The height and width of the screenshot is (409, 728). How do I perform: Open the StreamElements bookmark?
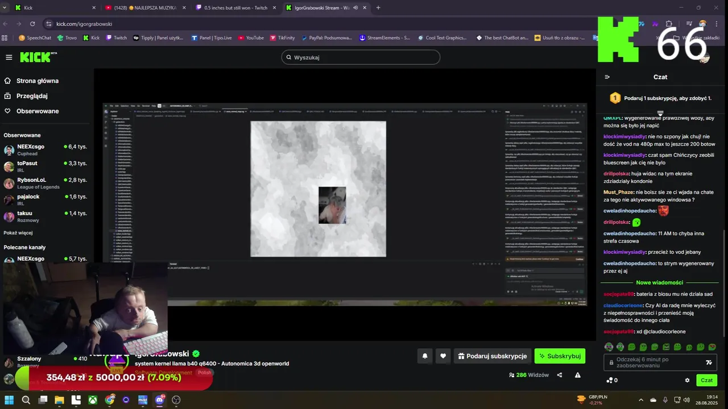click(384, 38)
